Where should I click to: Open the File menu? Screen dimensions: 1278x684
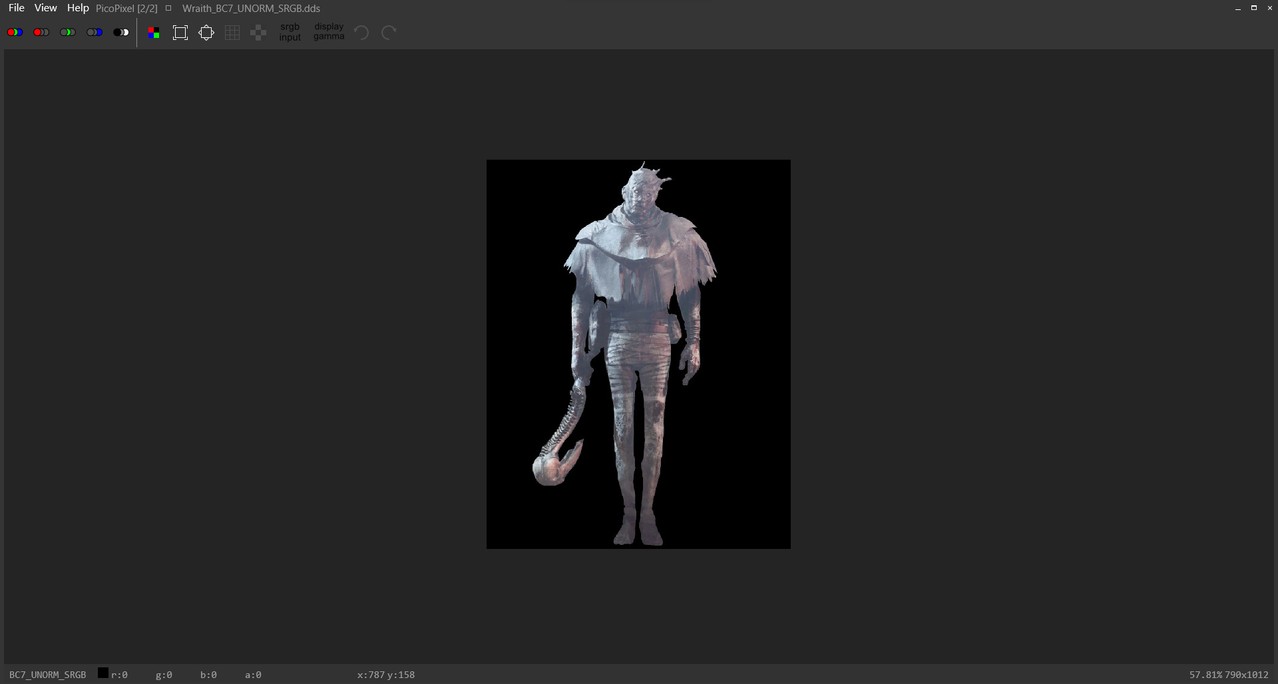click(17, 8)
